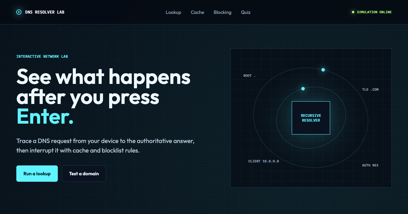Open the Quiz nav item
Screen dimensions: 408x214
[x=246, y=12]
